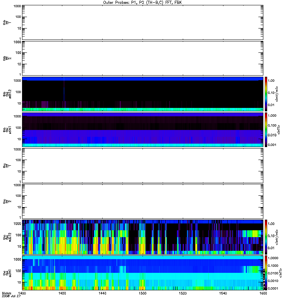
Task: Click the thc fbk edc12 color bar
Action: coord(266,237)
